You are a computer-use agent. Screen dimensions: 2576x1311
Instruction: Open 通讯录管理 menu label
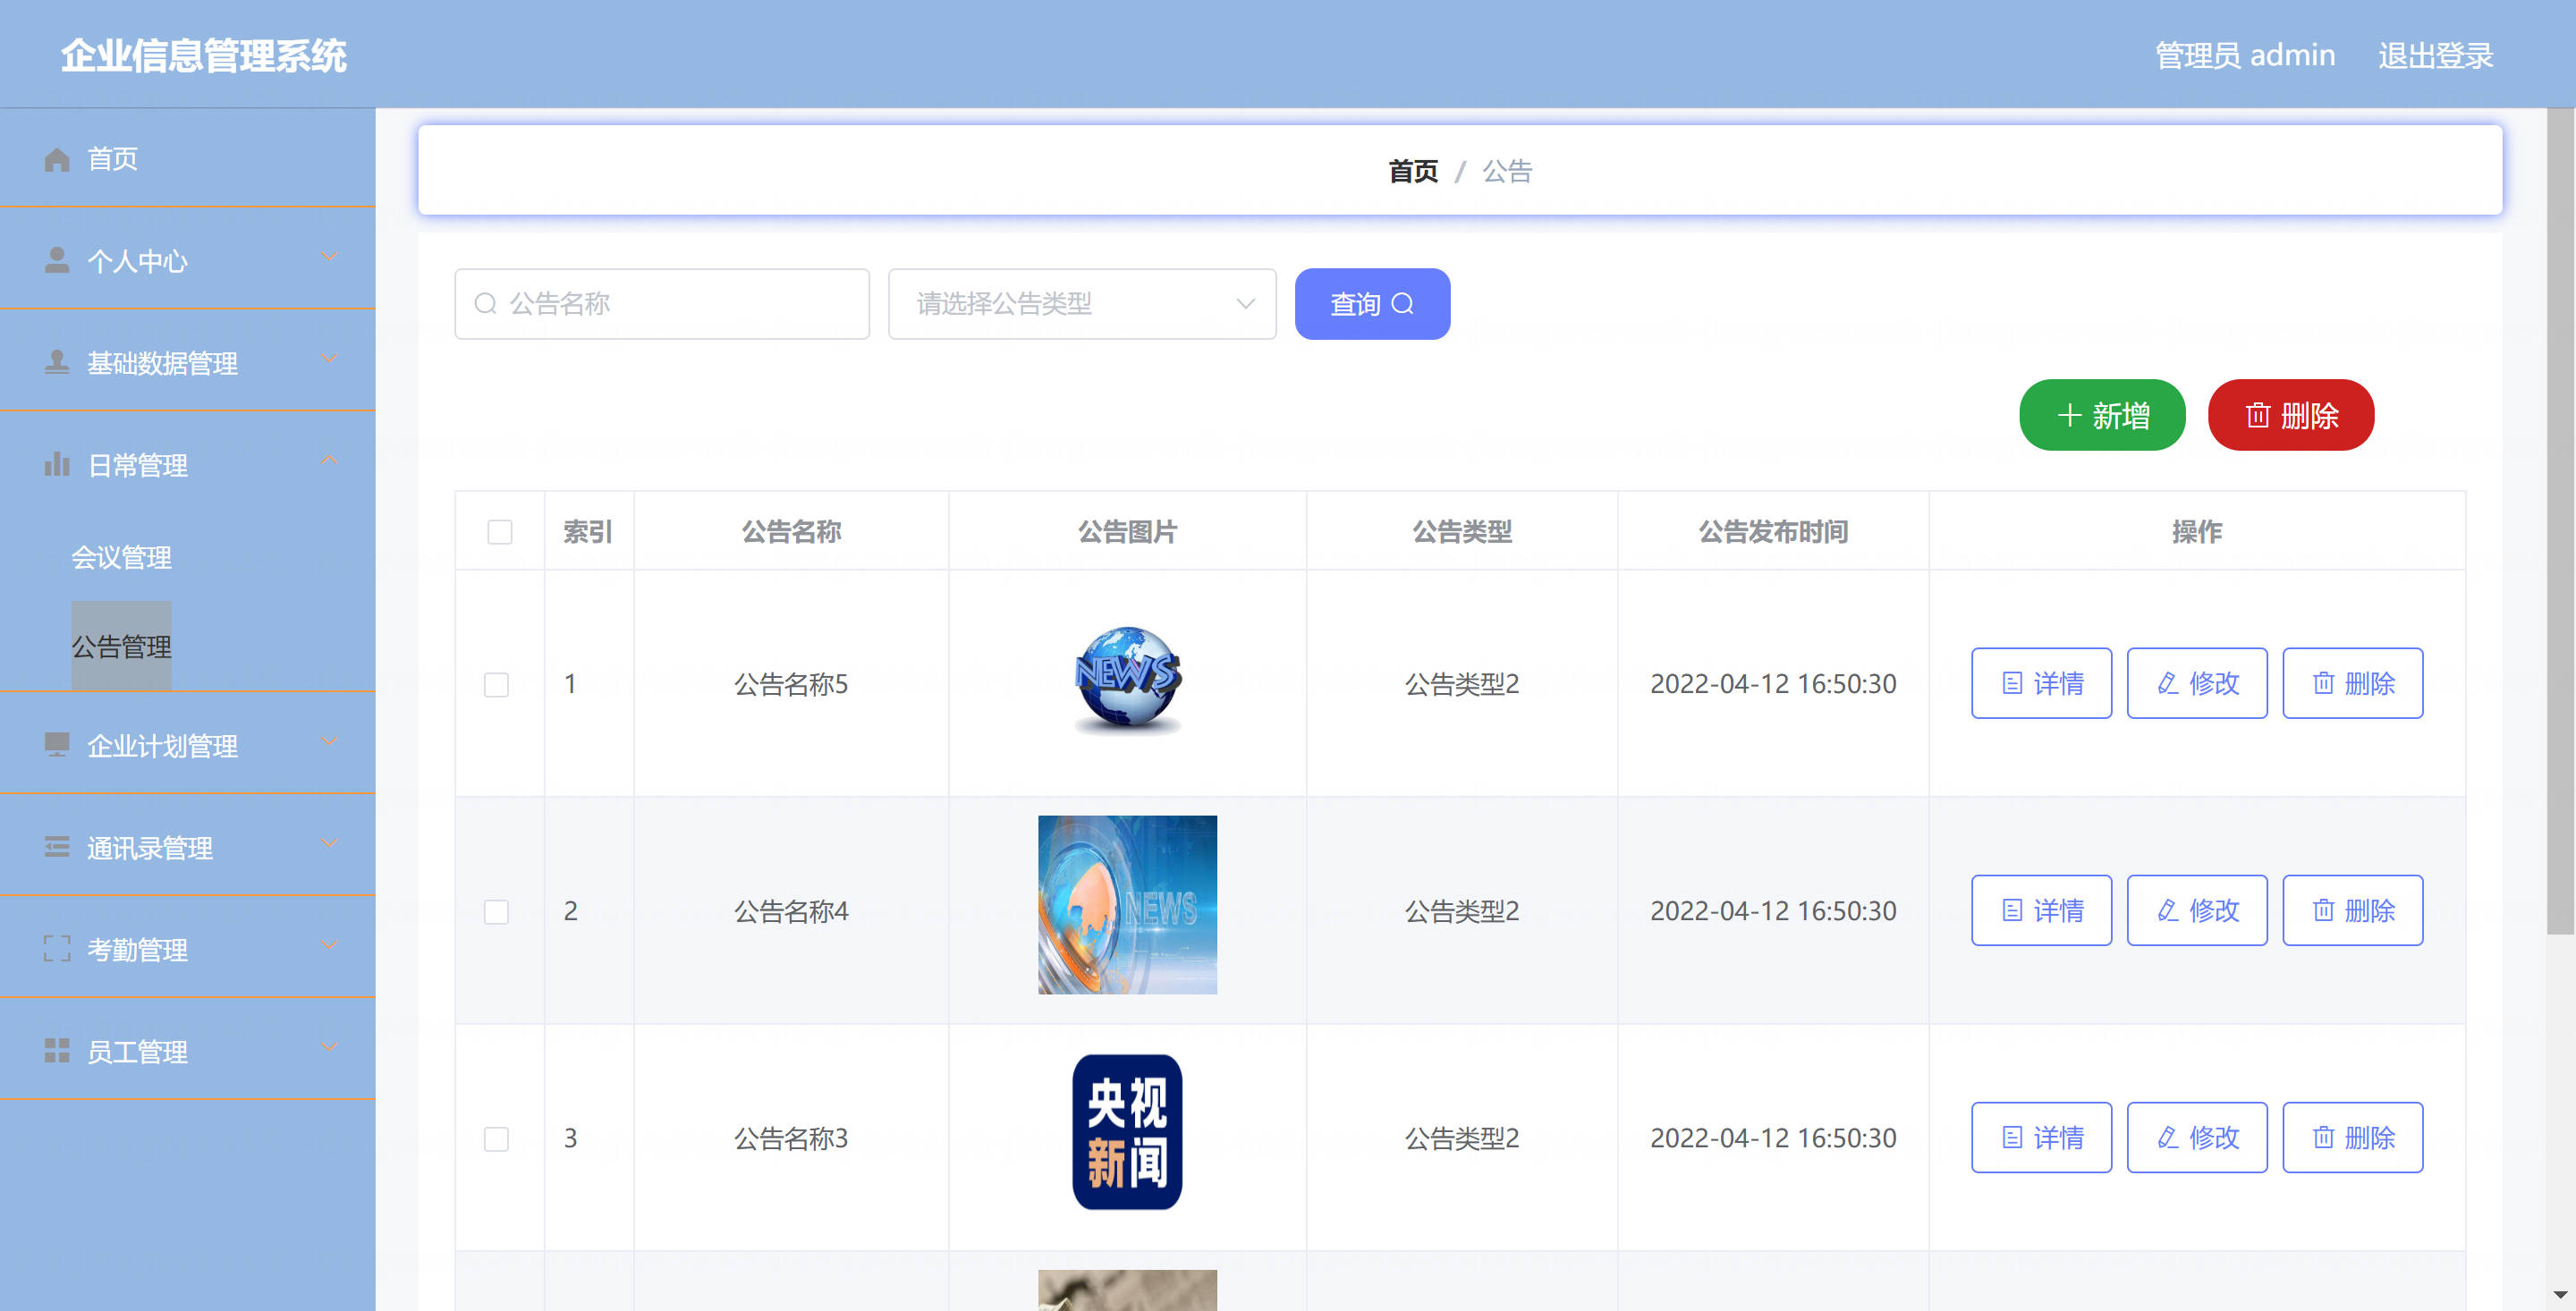tap(150, 848)
